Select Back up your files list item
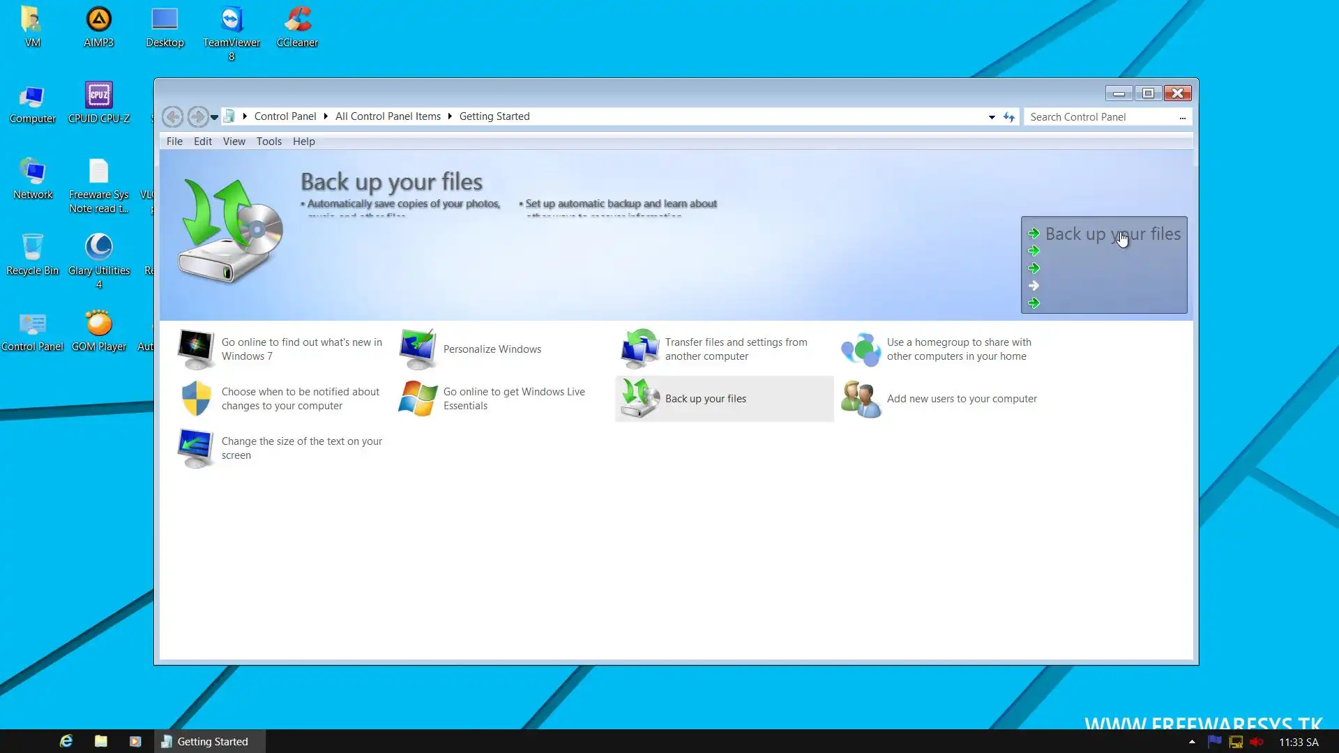This screenshot has height=753, width=1339. coord(705,399)
